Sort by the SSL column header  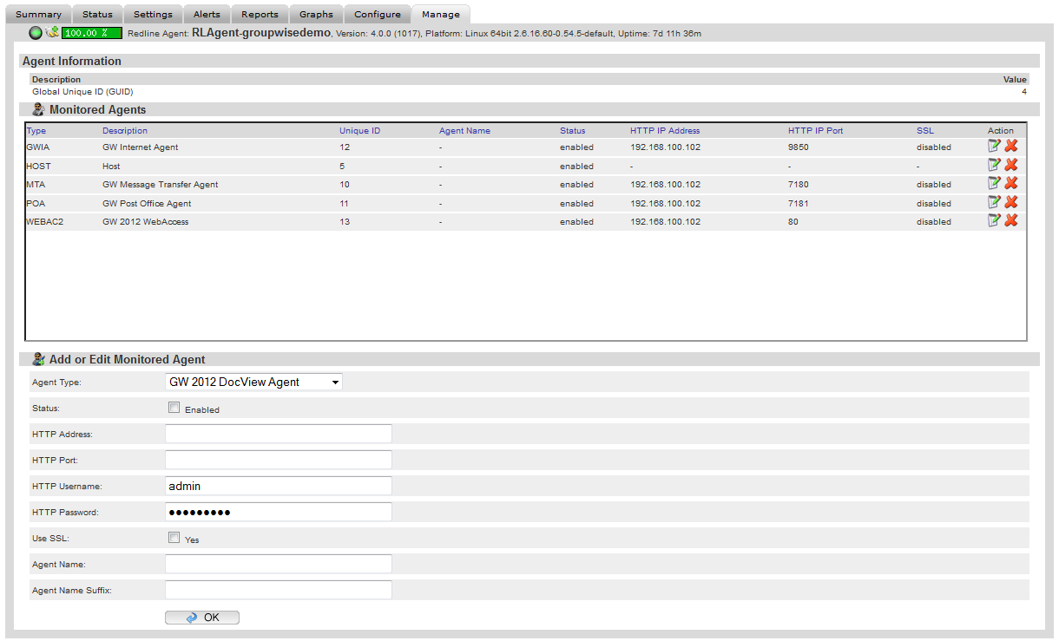924,131
